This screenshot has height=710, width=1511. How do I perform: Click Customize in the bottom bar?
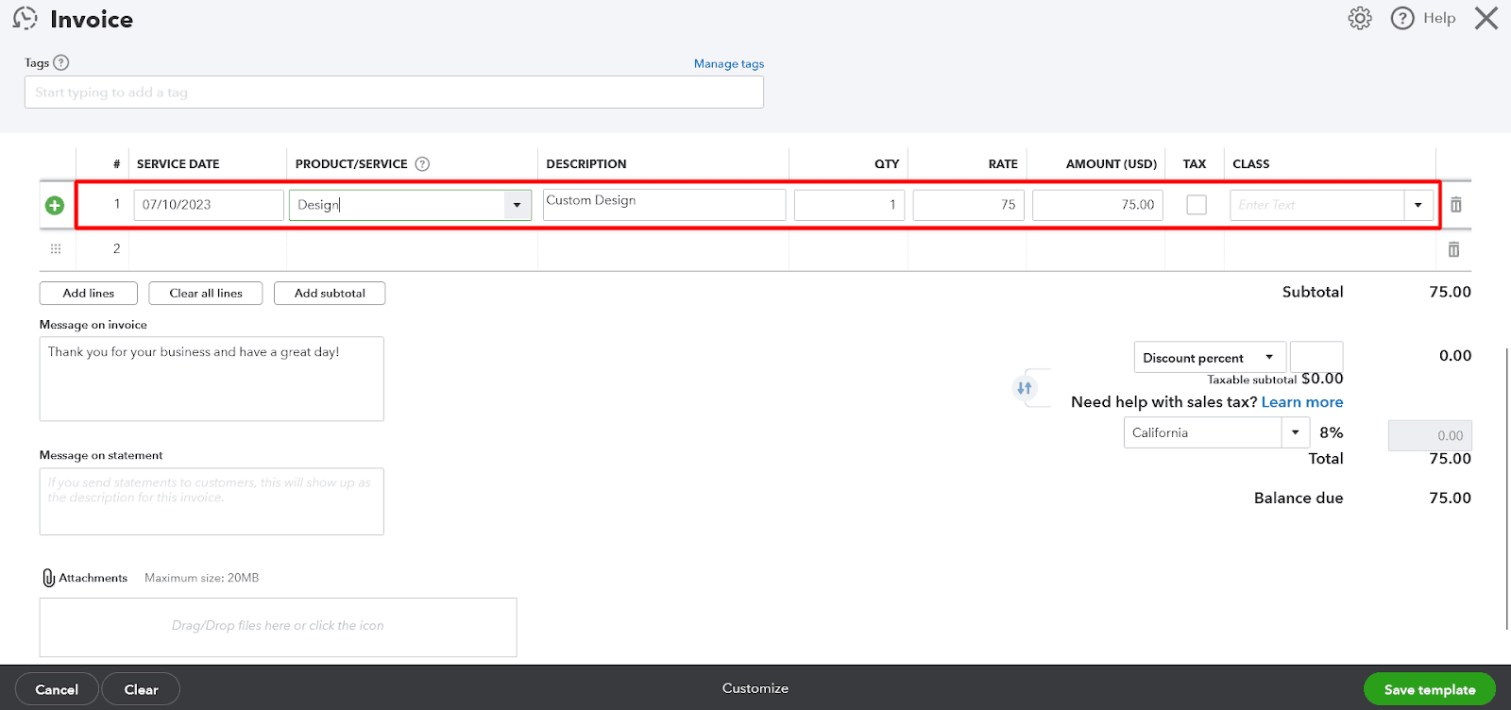tap(755, 688)
